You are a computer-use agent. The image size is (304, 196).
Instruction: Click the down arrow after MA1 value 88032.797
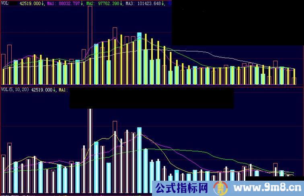82,3
